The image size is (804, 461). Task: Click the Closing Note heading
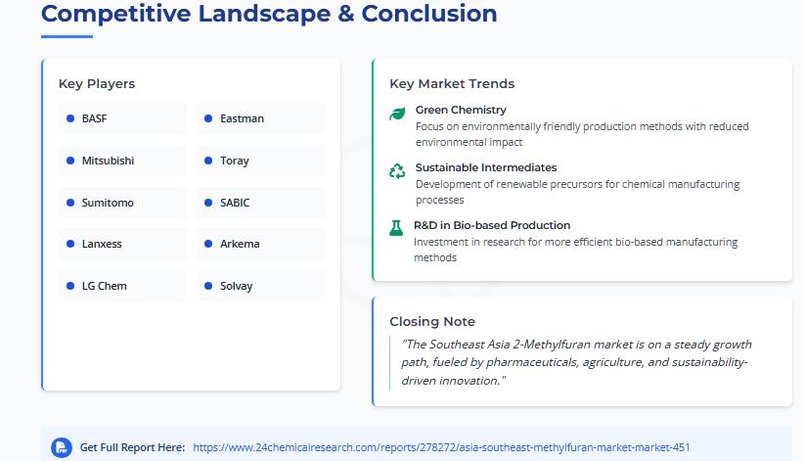432,321
